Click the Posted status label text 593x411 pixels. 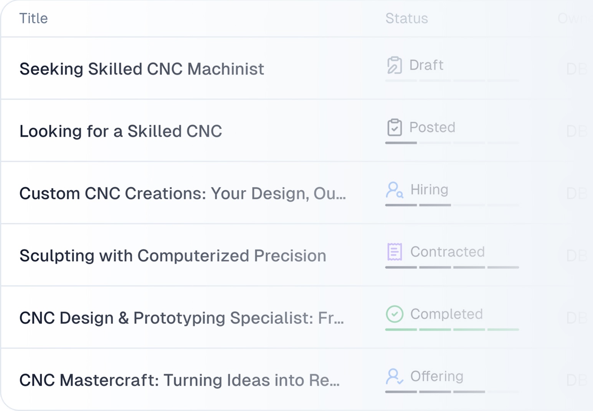click(x=432, y=127)
